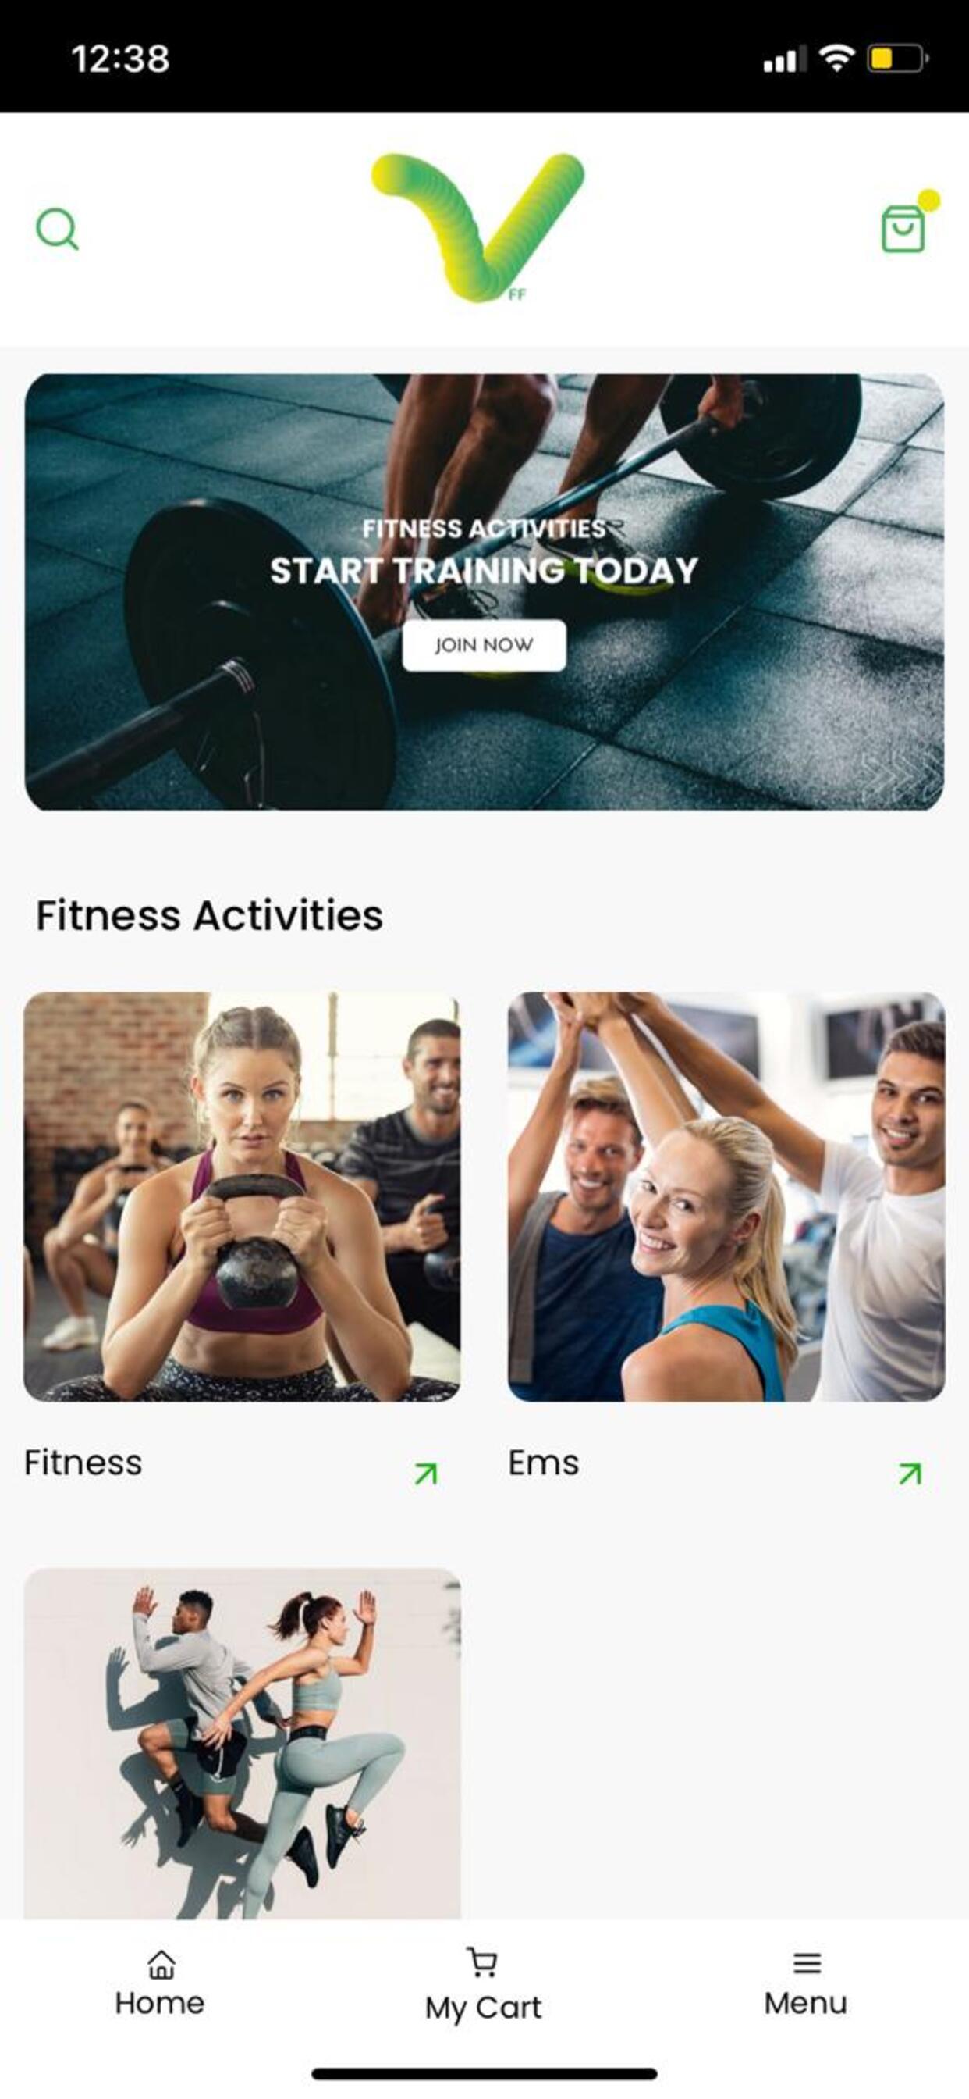
Task: Tap the green V logo
Action: [x=478, y=228]
